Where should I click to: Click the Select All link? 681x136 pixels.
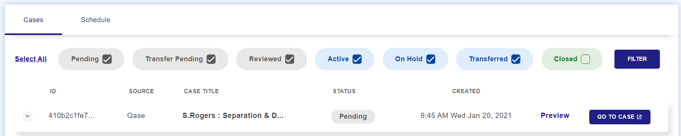31,59
